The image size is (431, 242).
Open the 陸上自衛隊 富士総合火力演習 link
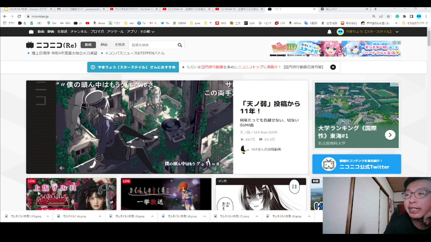click(x=64, y=53)
